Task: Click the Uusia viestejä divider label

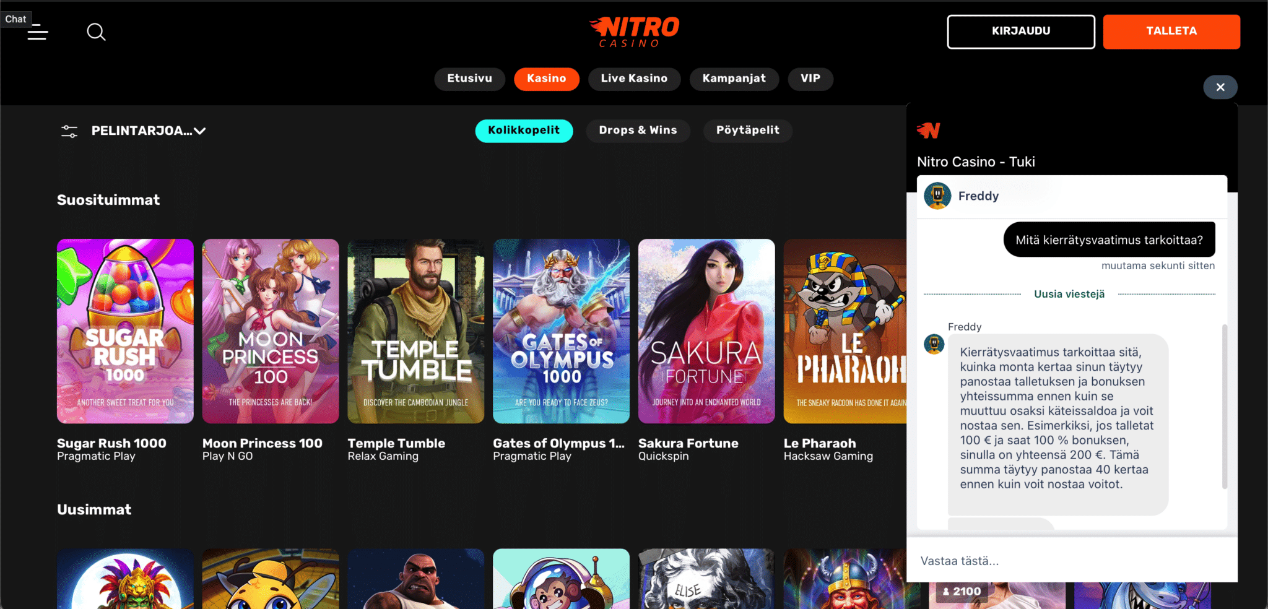Action: pyautogui.click(x=1069, y=294)
